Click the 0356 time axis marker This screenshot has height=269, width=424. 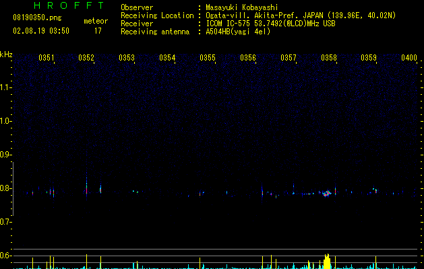tap(248, 58)
